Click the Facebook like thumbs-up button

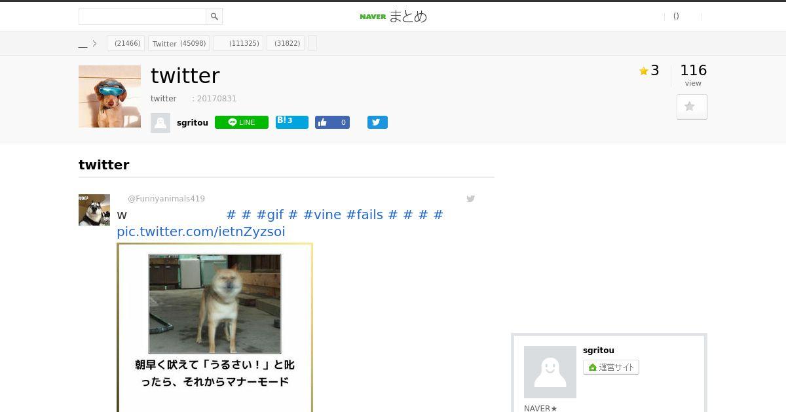click(332, 122)
